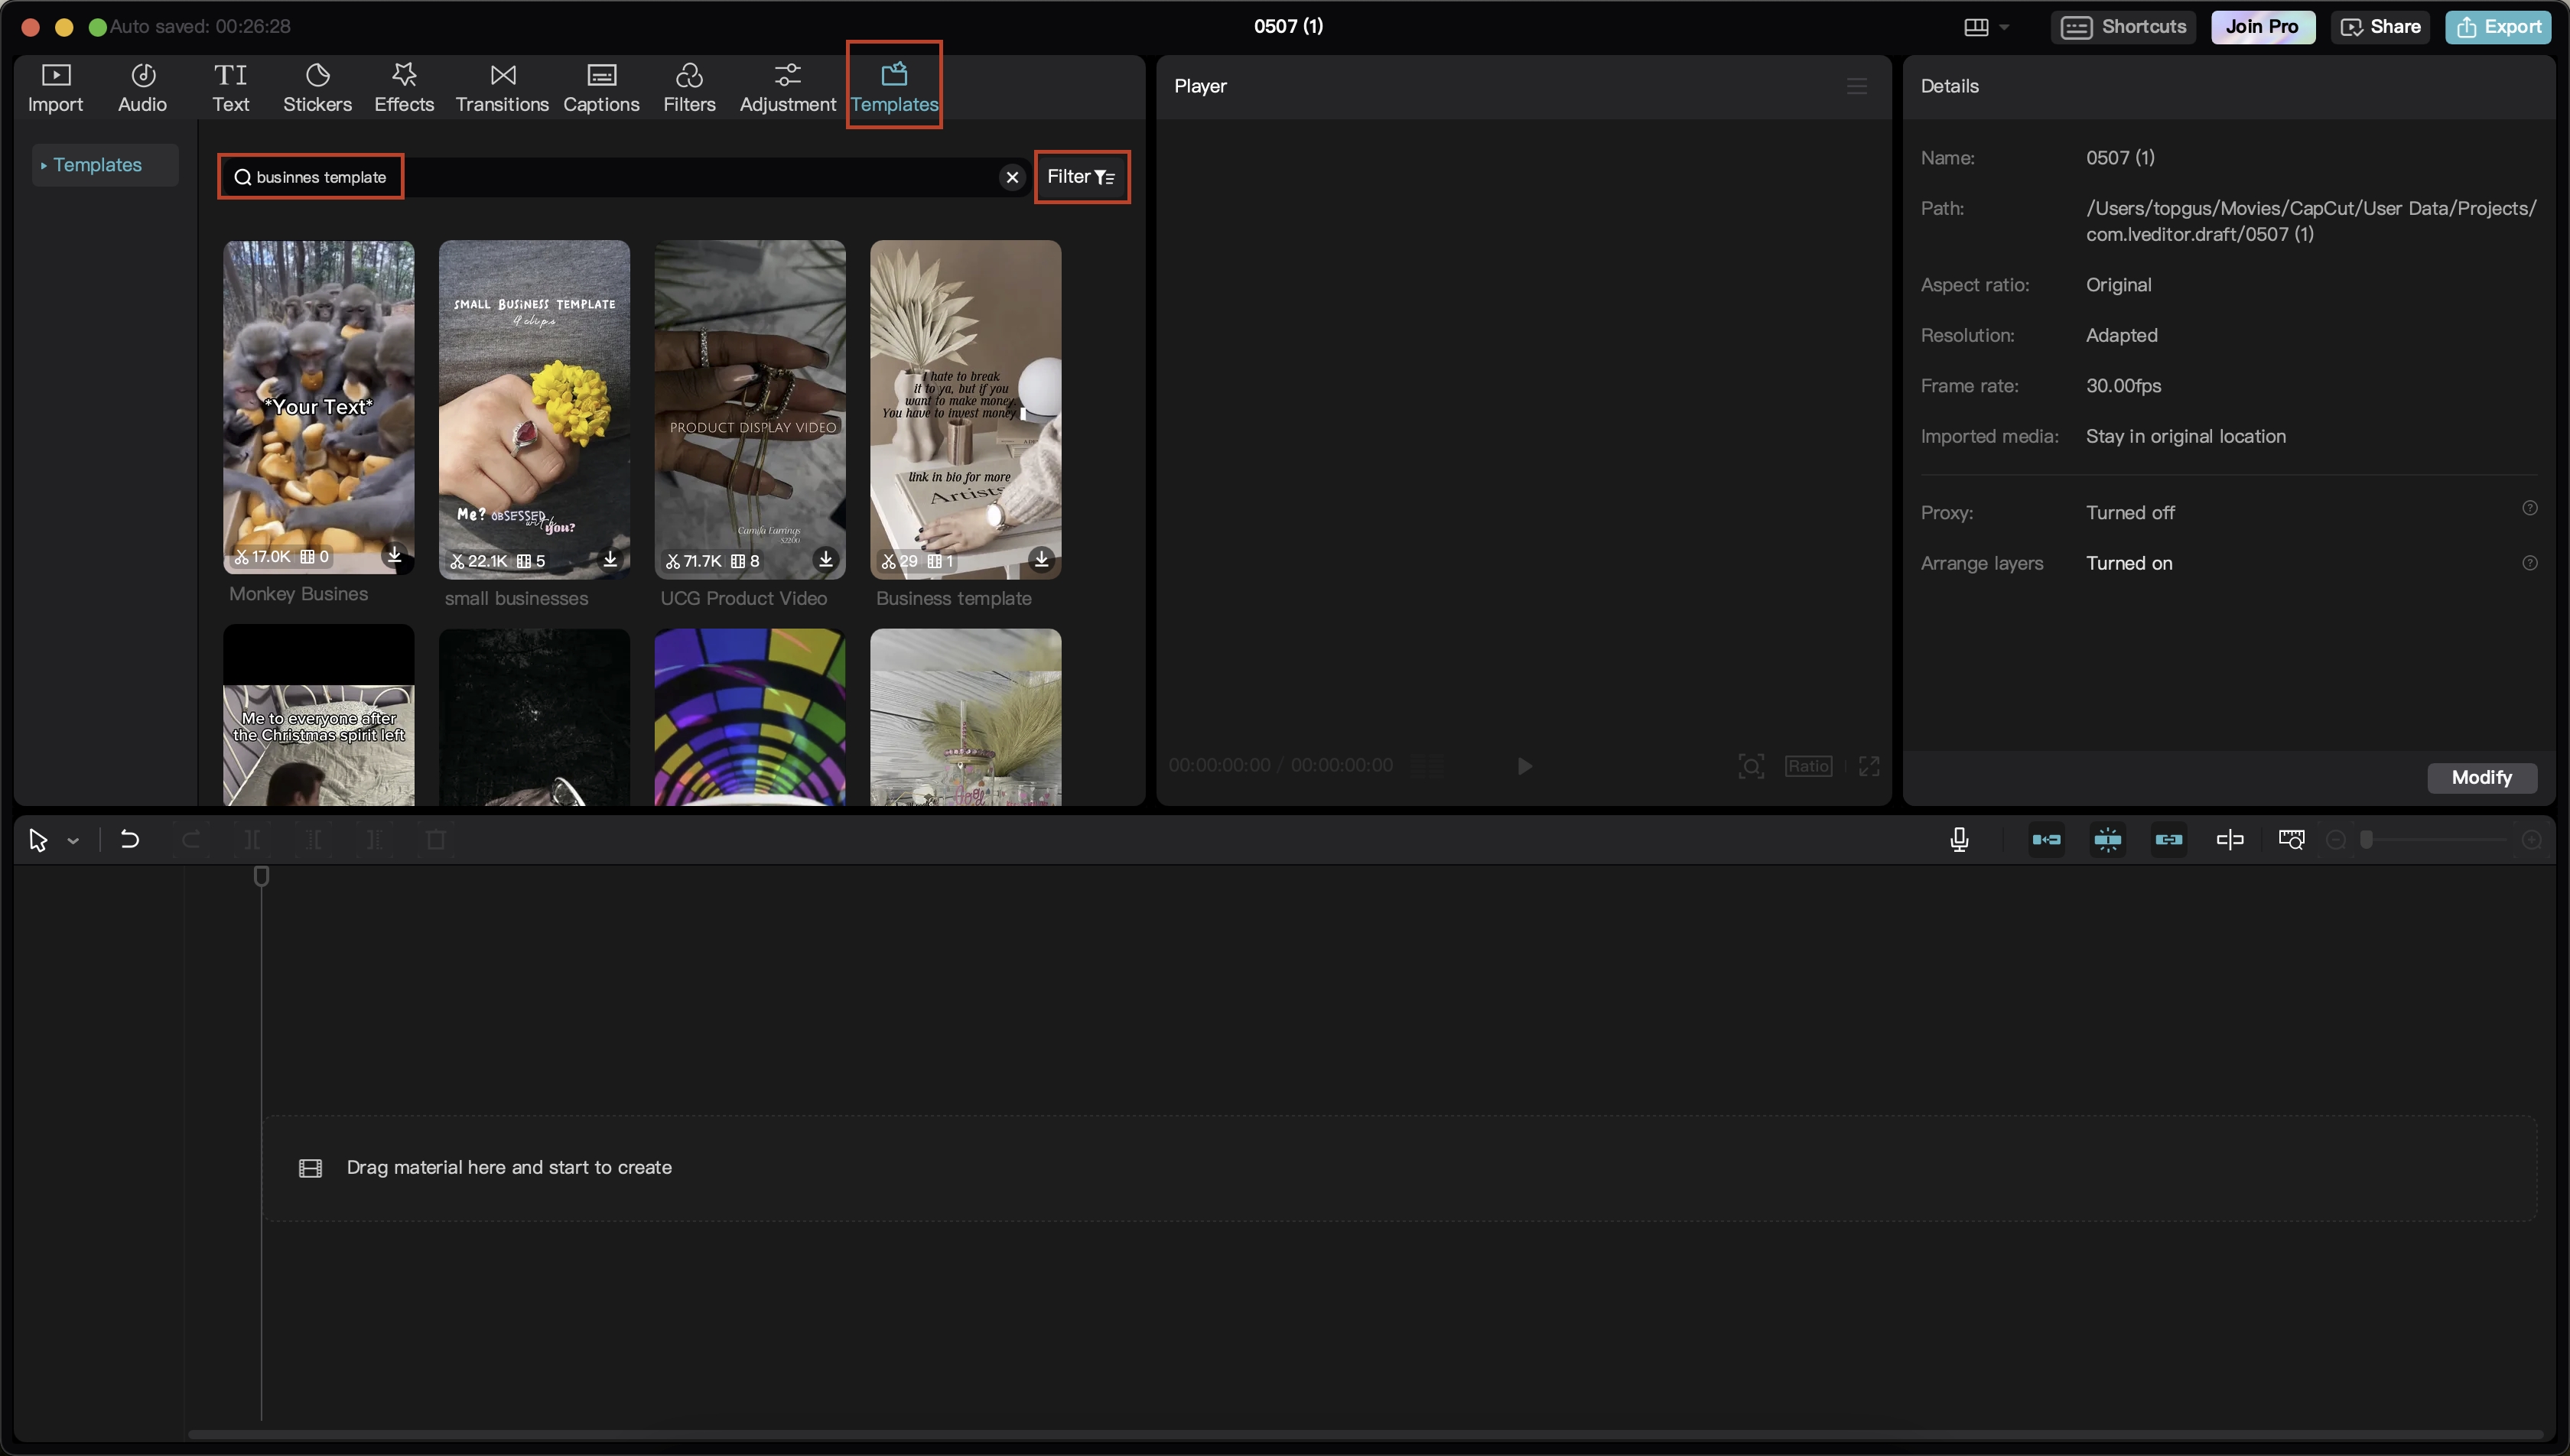Open the select tool mode dropdown arrow
This screenshot has height=1456, width=2570.
point(73,841)
